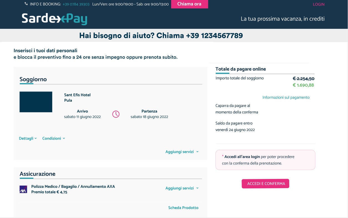Click the Accedi all'area login notice box
348x218 pixels.
pos(265,160)
